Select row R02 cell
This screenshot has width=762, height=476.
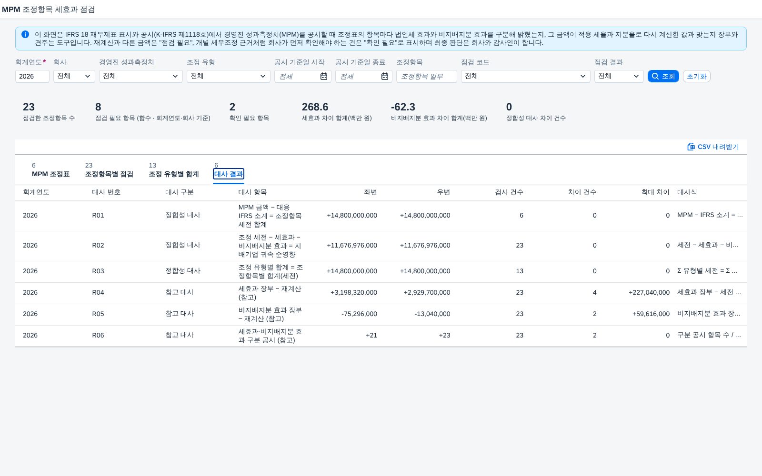pyautogui.click(x=98, y=246)
